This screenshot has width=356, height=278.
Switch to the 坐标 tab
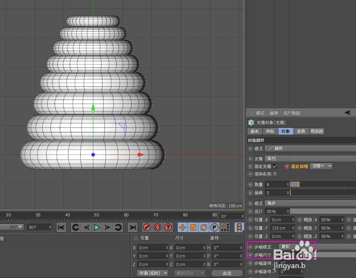coord(270,131)
